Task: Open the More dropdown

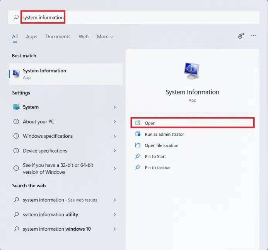Action: click(105, 37)
